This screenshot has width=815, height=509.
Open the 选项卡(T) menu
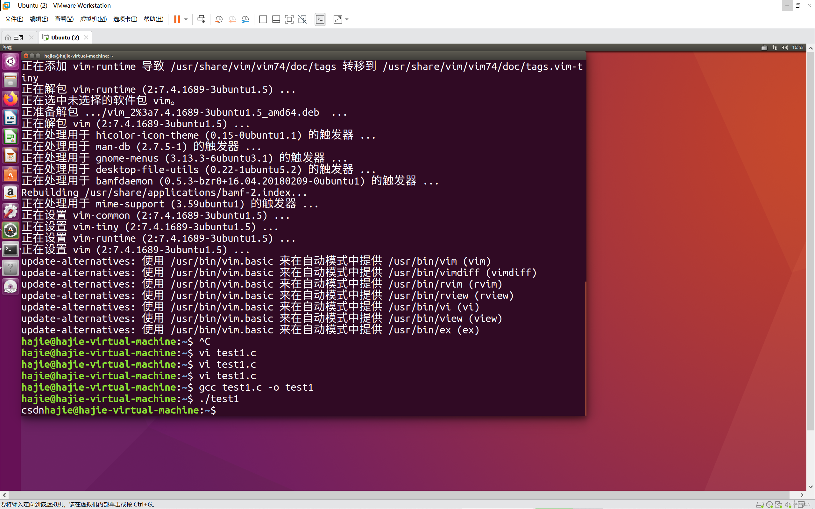125,19
